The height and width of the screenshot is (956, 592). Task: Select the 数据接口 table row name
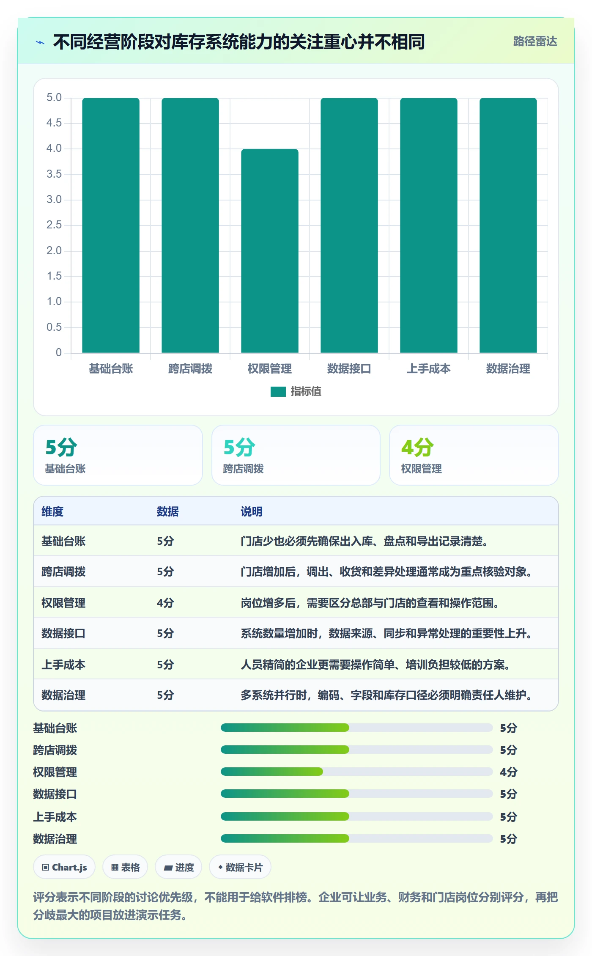63,633
